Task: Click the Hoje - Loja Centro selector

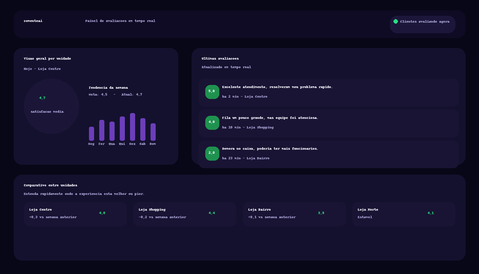Action: 42,69
